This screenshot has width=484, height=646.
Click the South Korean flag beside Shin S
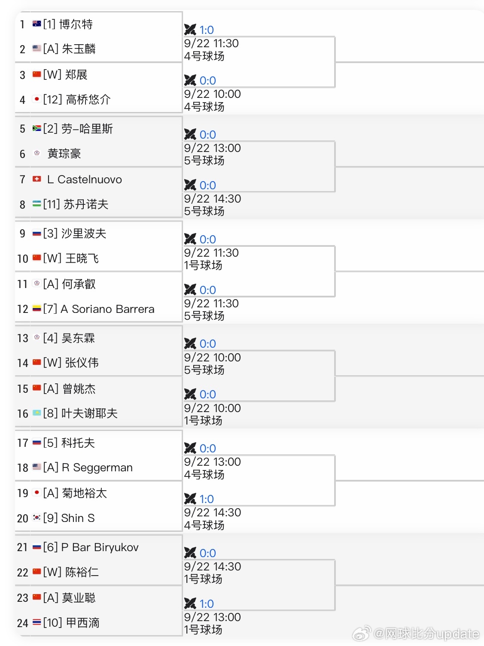click(37, 518)
